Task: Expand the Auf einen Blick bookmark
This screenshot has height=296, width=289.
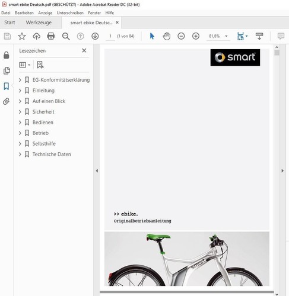Action: (x=20, y=101)
